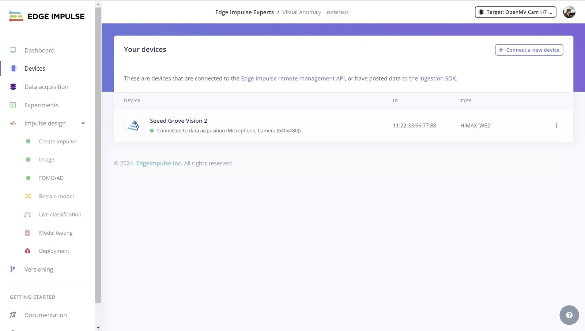585x331 pixels.
Task: Open the help question mark bubble
Action: 569,315
